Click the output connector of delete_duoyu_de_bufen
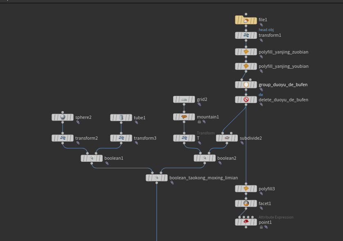This screenshot has width=343, height=241. click(246, 105)
